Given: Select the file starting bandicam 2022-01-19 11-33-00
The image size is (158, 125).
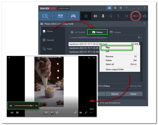Looking at the screenshot, I should [x=84, y=48].
